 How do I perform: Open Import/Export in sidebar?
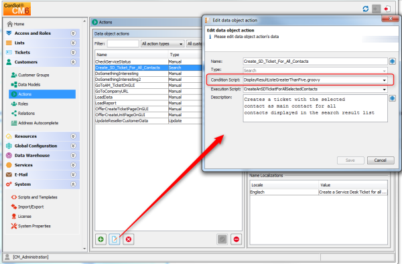pos(27,207)
